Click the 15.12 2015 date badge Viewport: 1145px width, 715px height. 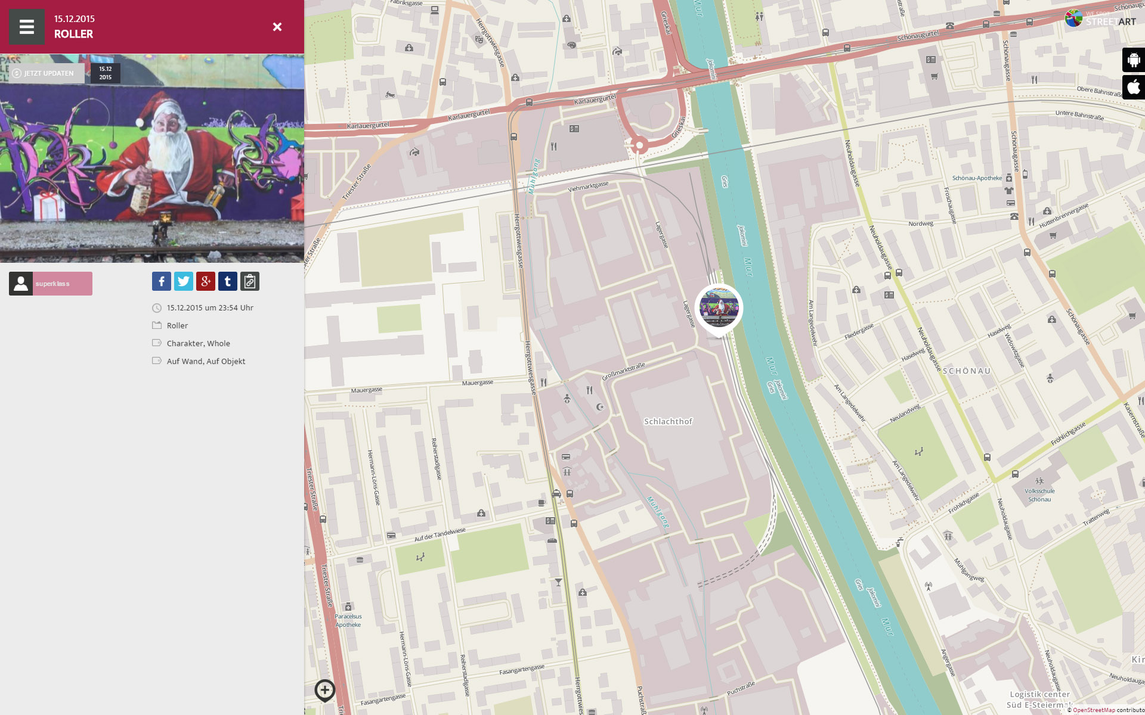(106, 73)
